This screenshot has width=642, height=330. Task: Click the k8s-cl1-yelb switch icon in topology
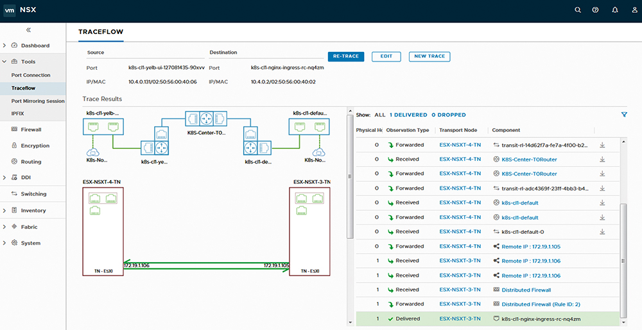(x=103, y=127)
